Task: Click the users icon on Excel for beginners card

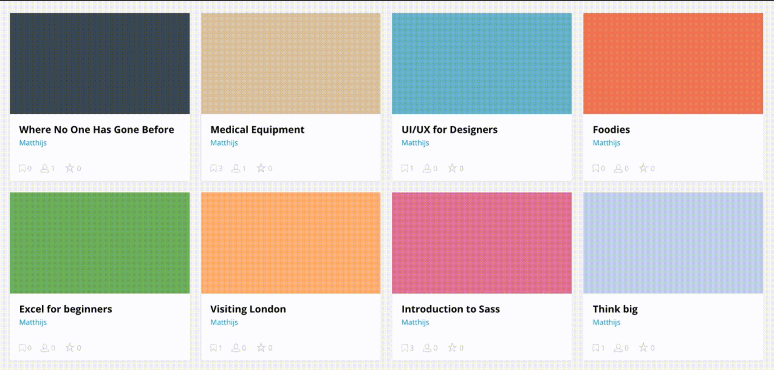Action: tap(45, 348)
